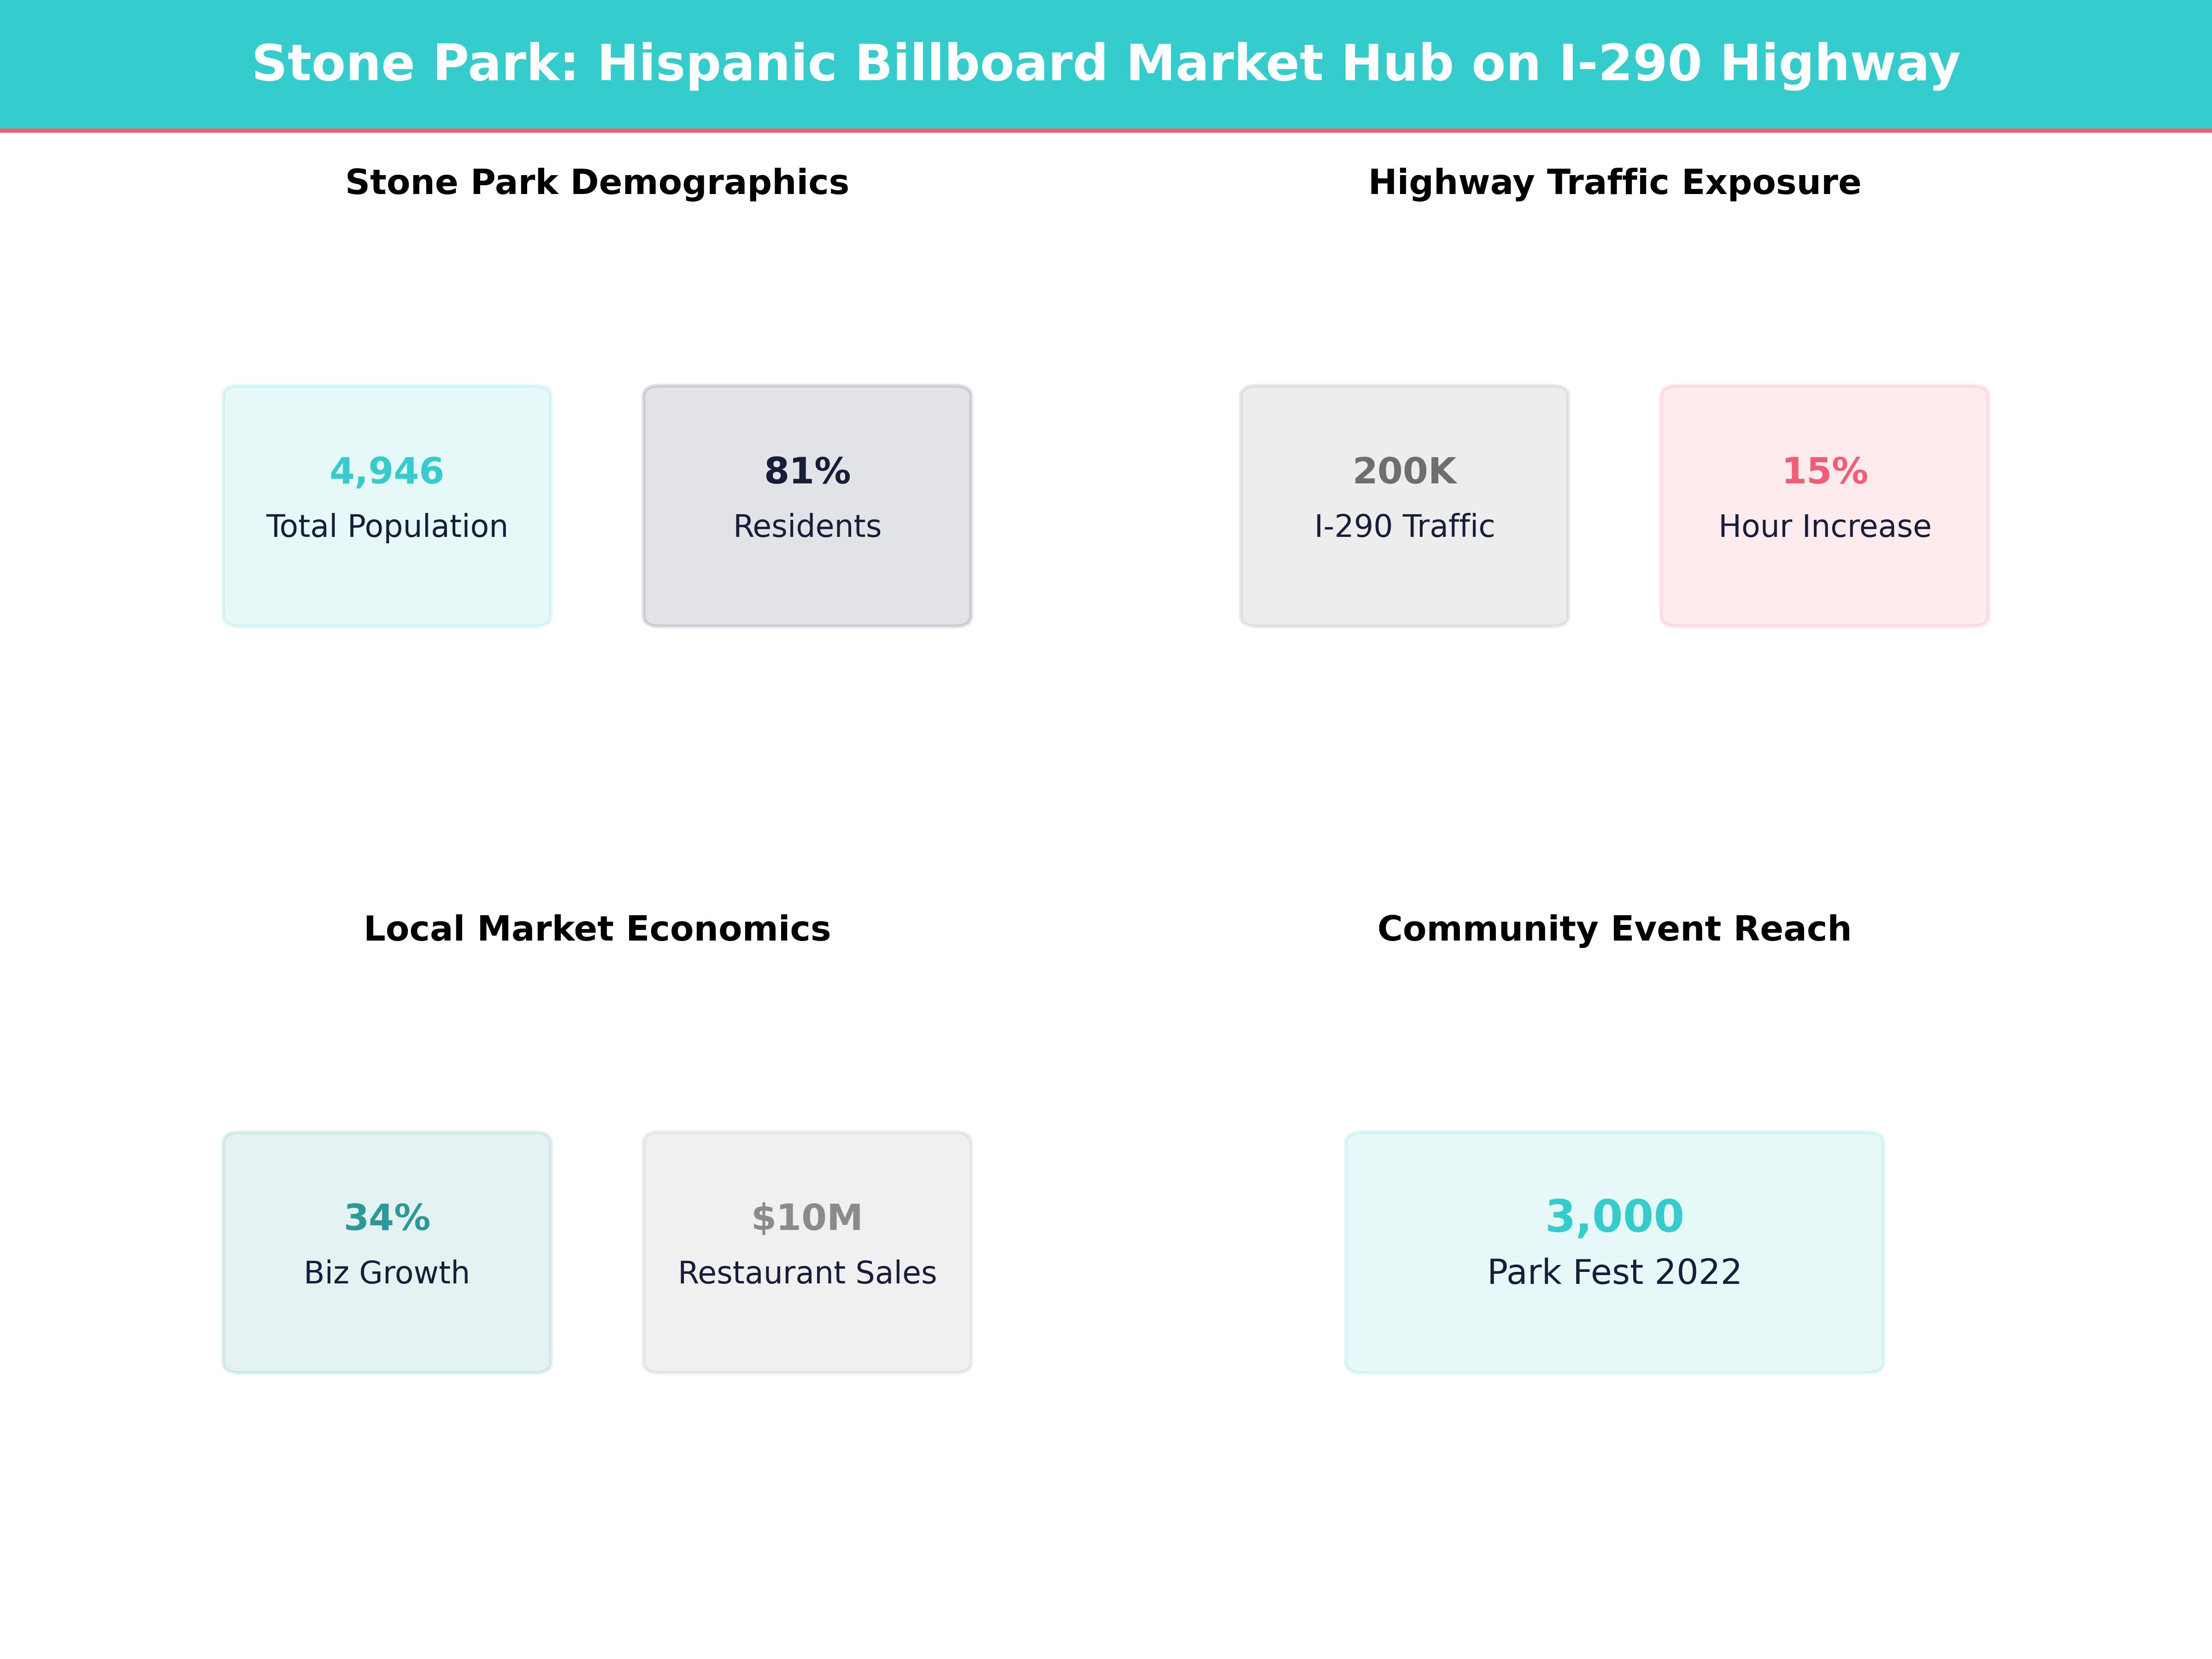Click the Stone Park Demographics heading
Screen dimensions: 2212x1659
pos(596,182)
